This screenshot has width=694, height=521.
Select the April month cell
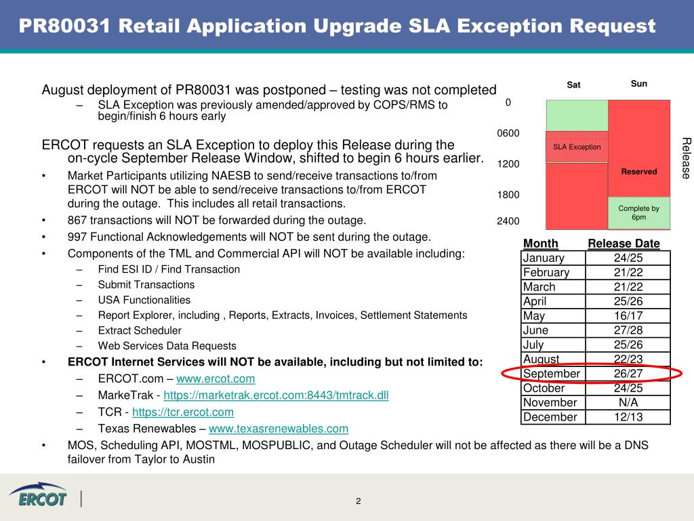click(553, 301)
